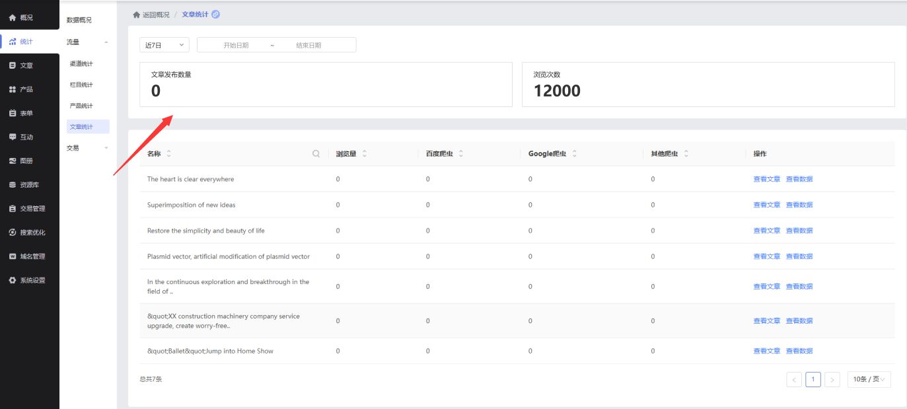Click the 交易管理 trade management icon
This screenshot has height=409, width=907.
(x=13, y=209)
